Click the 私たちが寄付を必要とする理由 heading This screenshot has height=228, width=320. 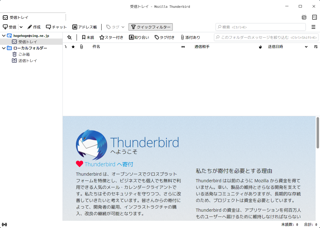click(234, 171)
